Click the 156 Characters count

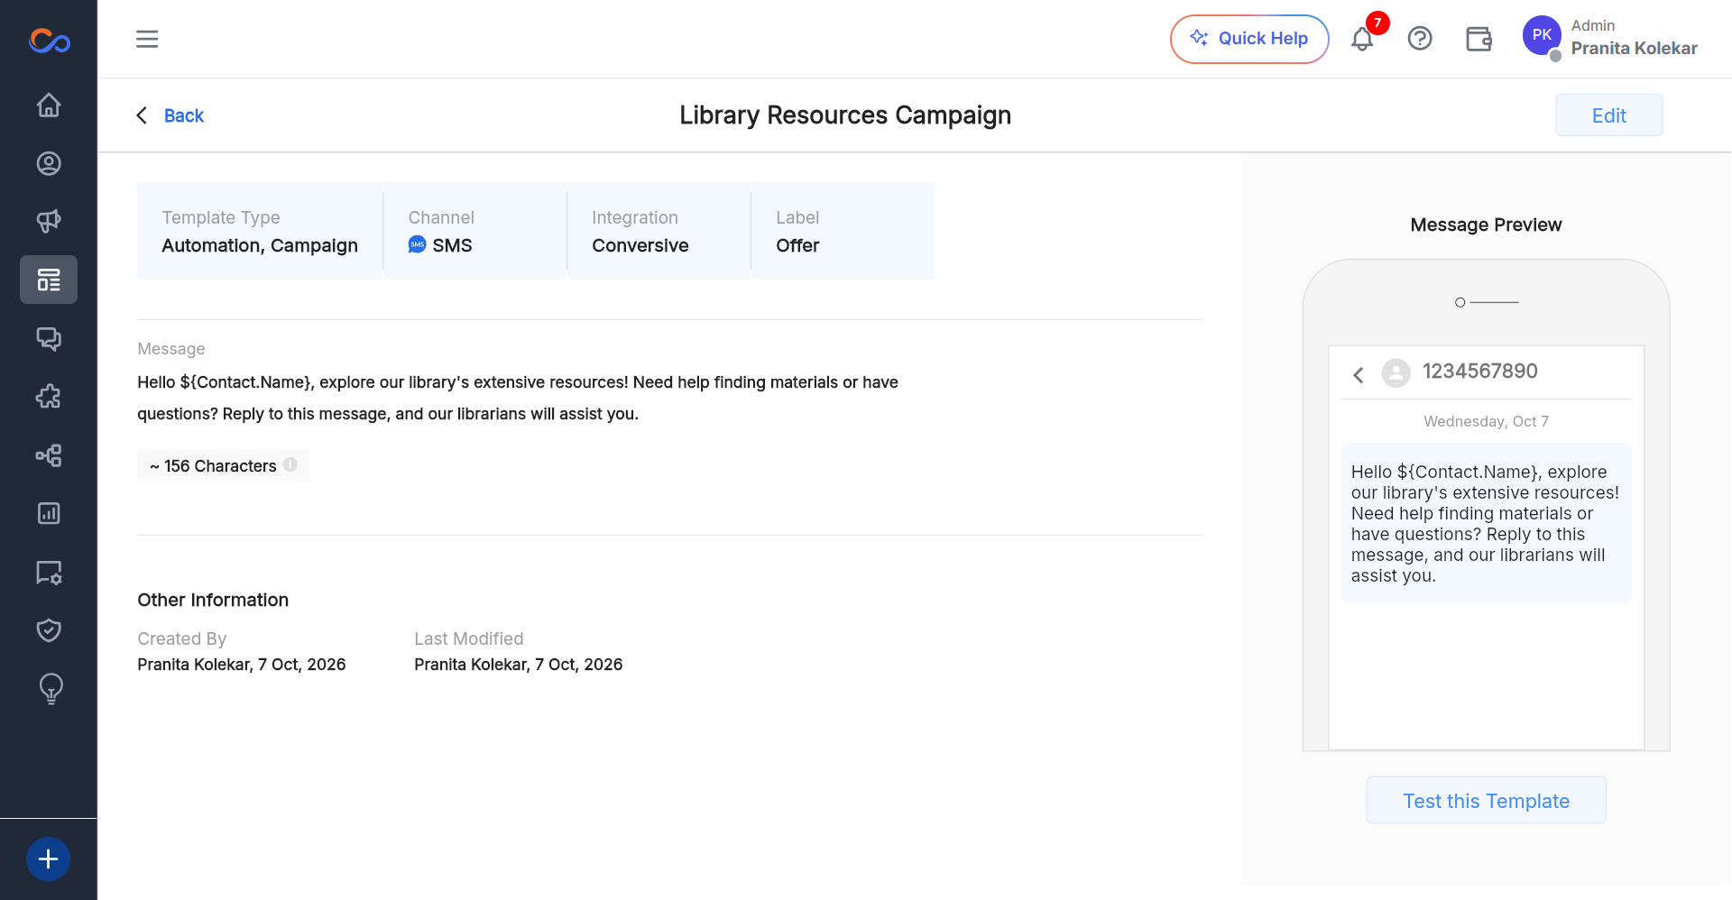[213, 466]
